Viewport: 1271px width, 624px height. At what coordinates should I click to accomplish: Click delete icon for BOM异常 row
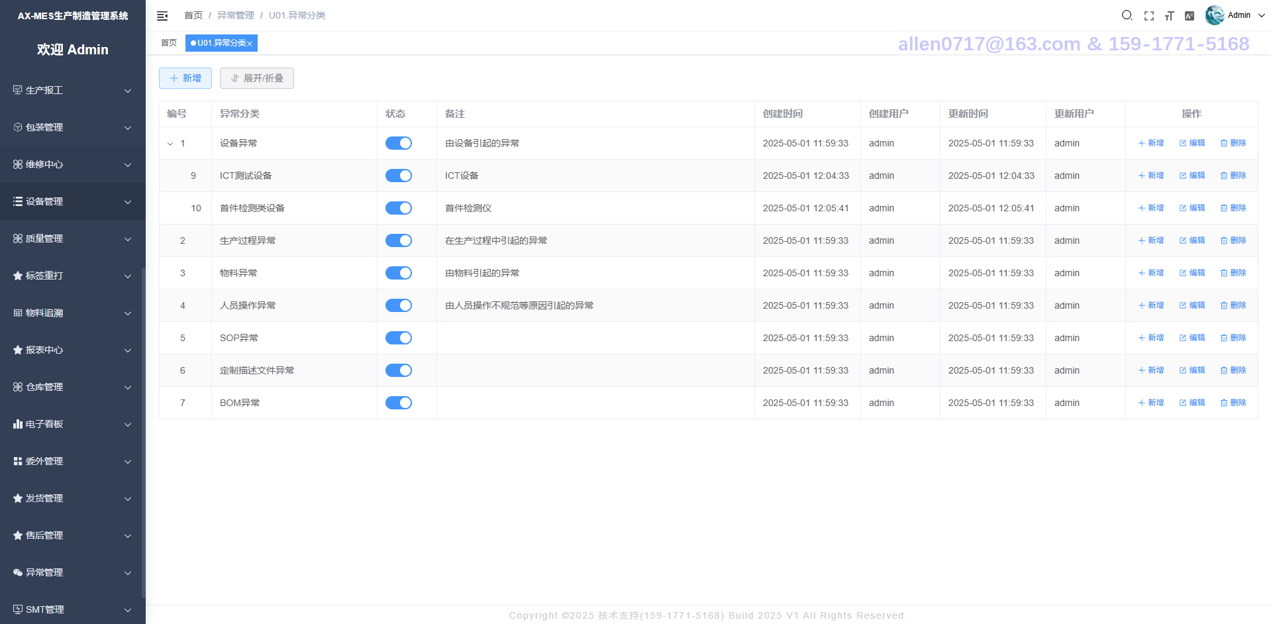point(1233,403)
